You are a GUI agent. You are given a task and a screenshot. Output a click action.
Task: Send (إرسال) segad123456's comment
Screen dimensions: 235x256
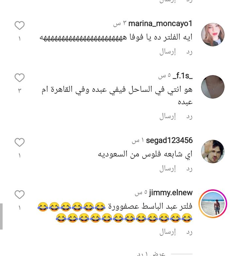tap(168, 168)
